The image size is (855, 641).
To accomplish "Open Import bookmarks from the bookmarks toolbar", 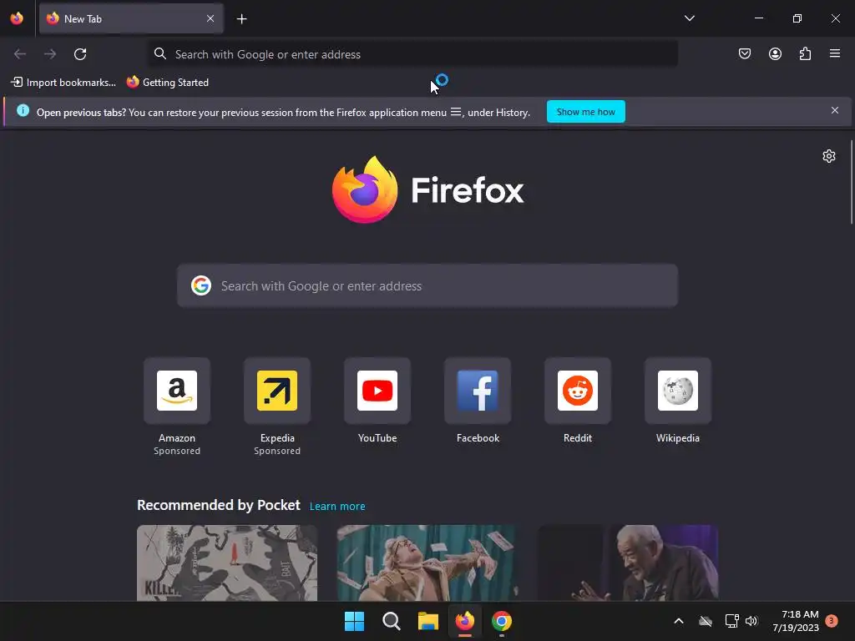I will pos(63,83).
